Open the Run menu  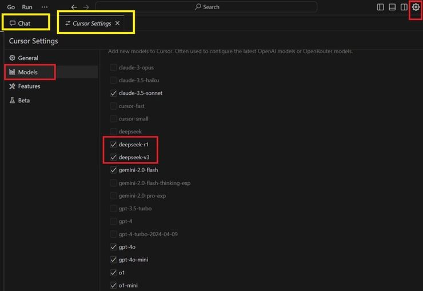27,7
